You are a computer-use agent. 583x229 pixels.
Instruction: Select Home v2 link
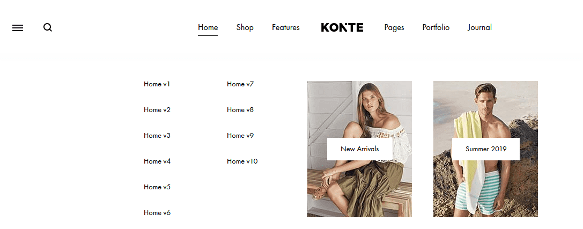pyautogui.click(x=157, y=109)
